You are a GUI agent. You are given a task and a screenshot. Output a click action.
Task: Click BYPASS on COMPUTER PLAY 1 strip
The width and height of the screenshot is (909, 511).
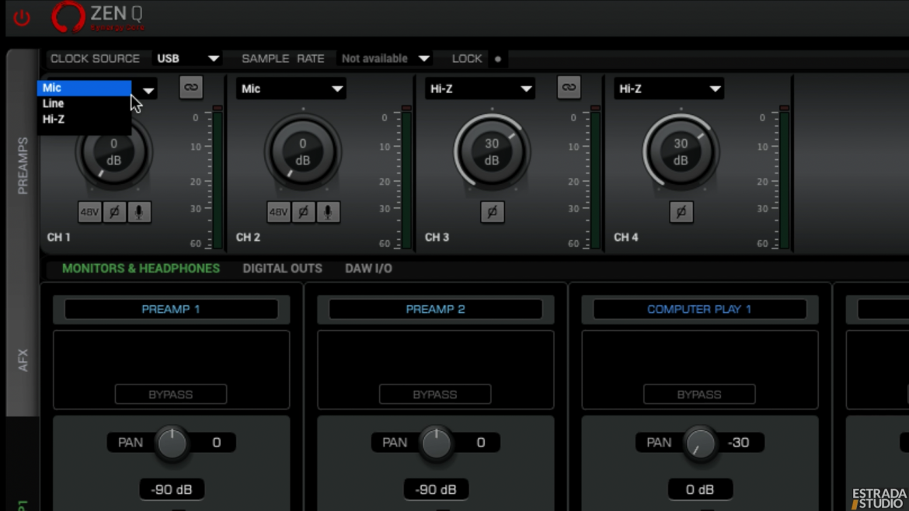point(699,395)
